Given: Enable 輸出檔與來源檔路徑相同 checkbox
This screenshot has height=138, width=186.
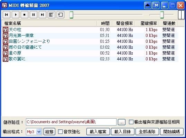Looking at the screenshot, I should (x=131, y=122).
